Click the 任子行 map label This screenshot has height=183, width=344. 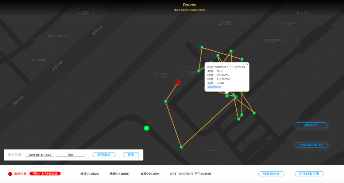point(208,38)
